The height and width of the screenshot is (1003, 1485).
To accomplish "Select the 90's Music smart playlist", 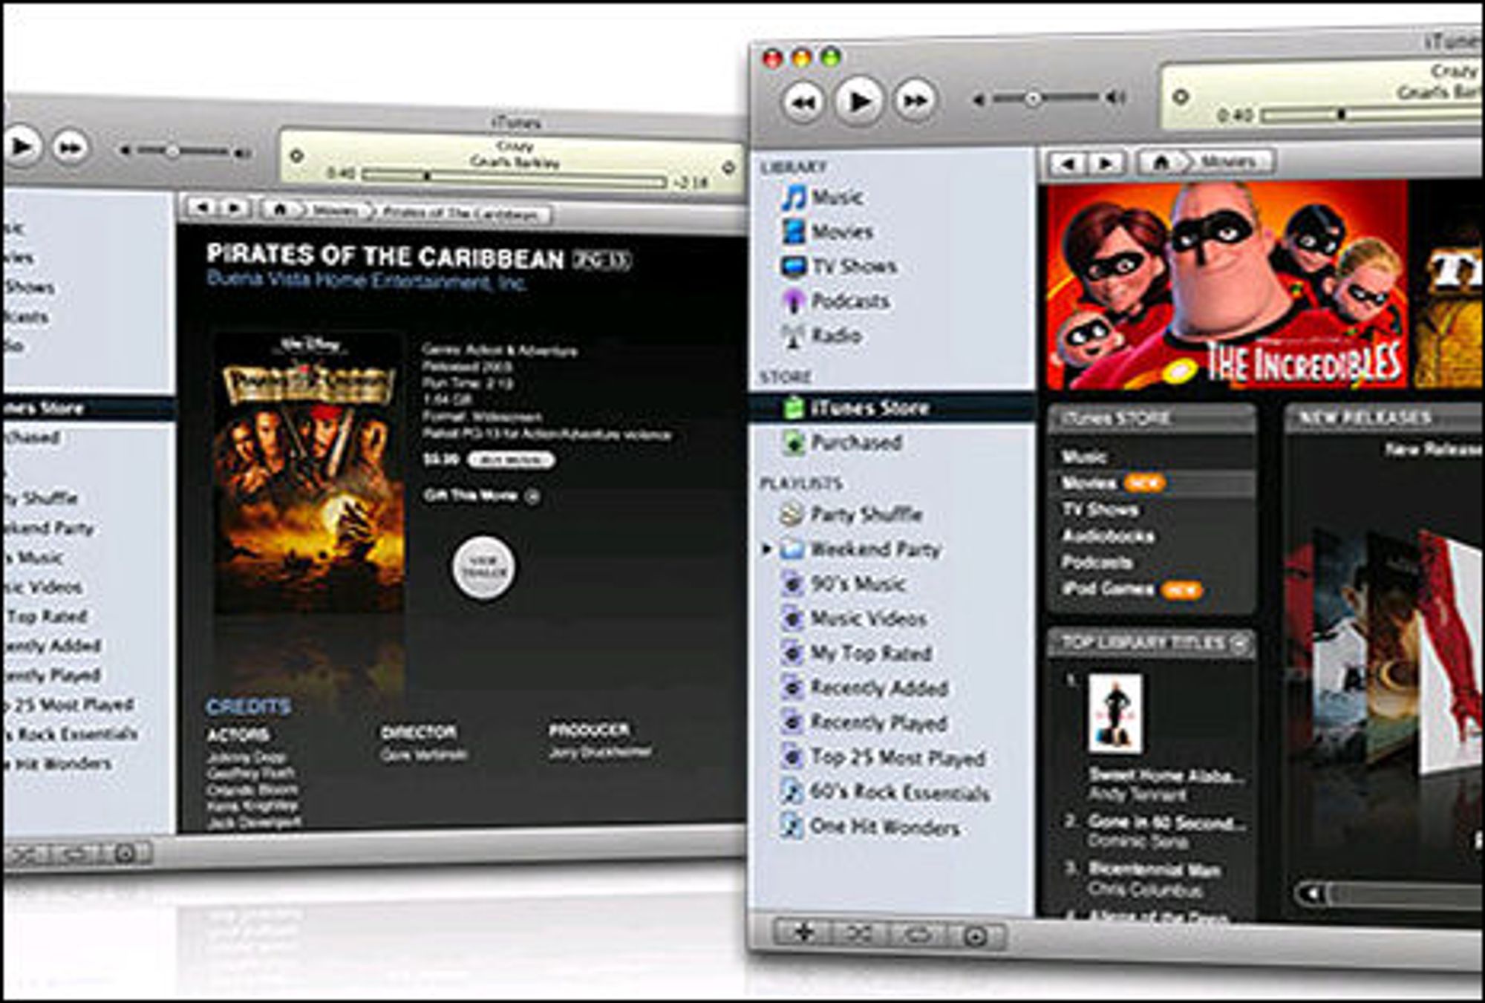I will pyautogui.click(x=844, y=584).
